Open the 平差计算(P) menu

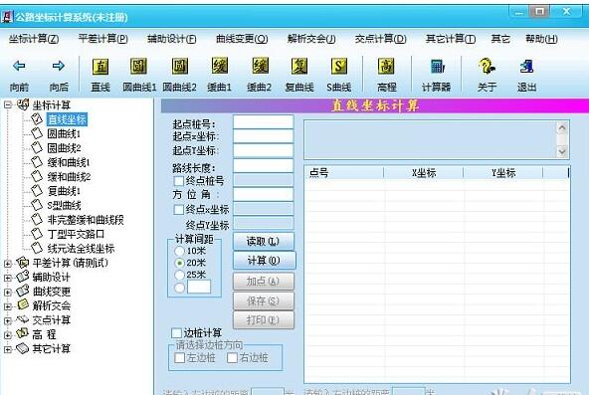click(102, 39)
